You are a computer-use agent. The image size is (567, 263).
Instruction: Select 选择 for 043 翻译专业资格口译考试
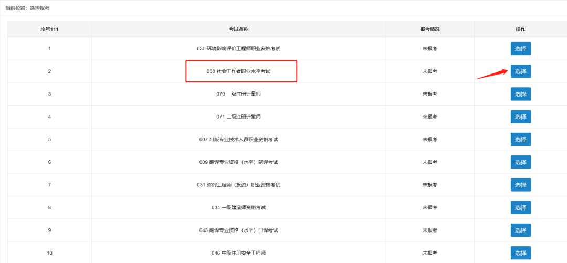(521, 230)
